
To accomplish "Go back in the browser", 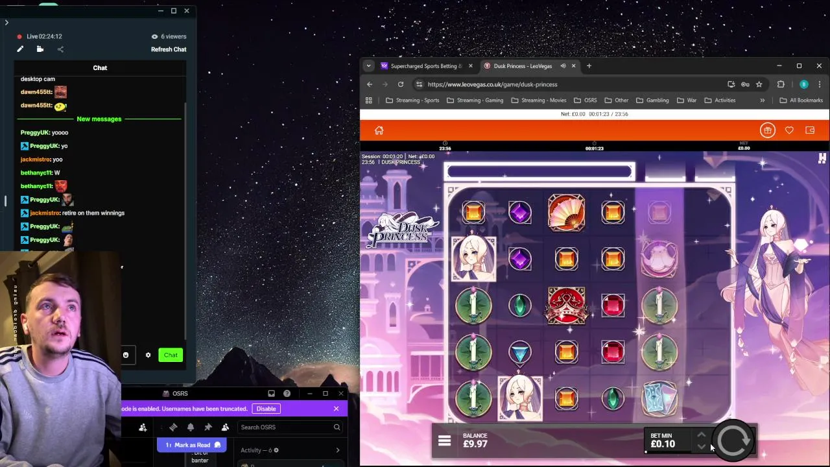I will (370, 84).
